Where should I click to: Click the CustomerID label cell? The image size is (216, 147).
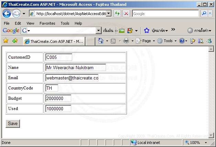[25, 57]
